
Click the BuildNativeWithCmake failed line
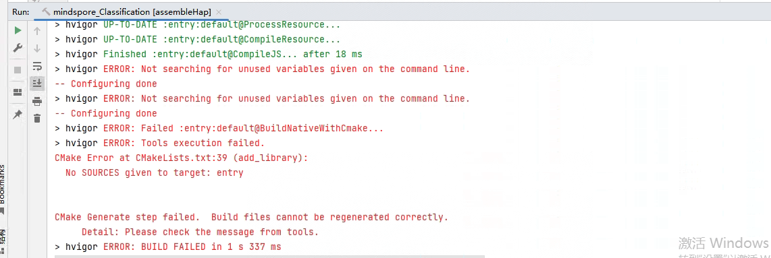point(219,129)
